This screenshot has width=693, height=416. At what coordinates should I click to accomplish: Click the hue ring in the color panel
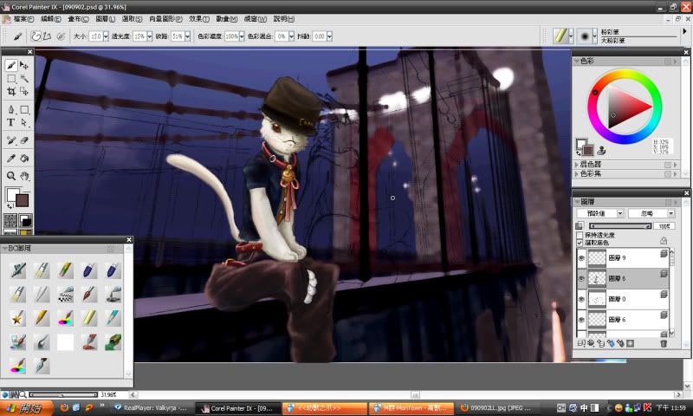(624, 75)
